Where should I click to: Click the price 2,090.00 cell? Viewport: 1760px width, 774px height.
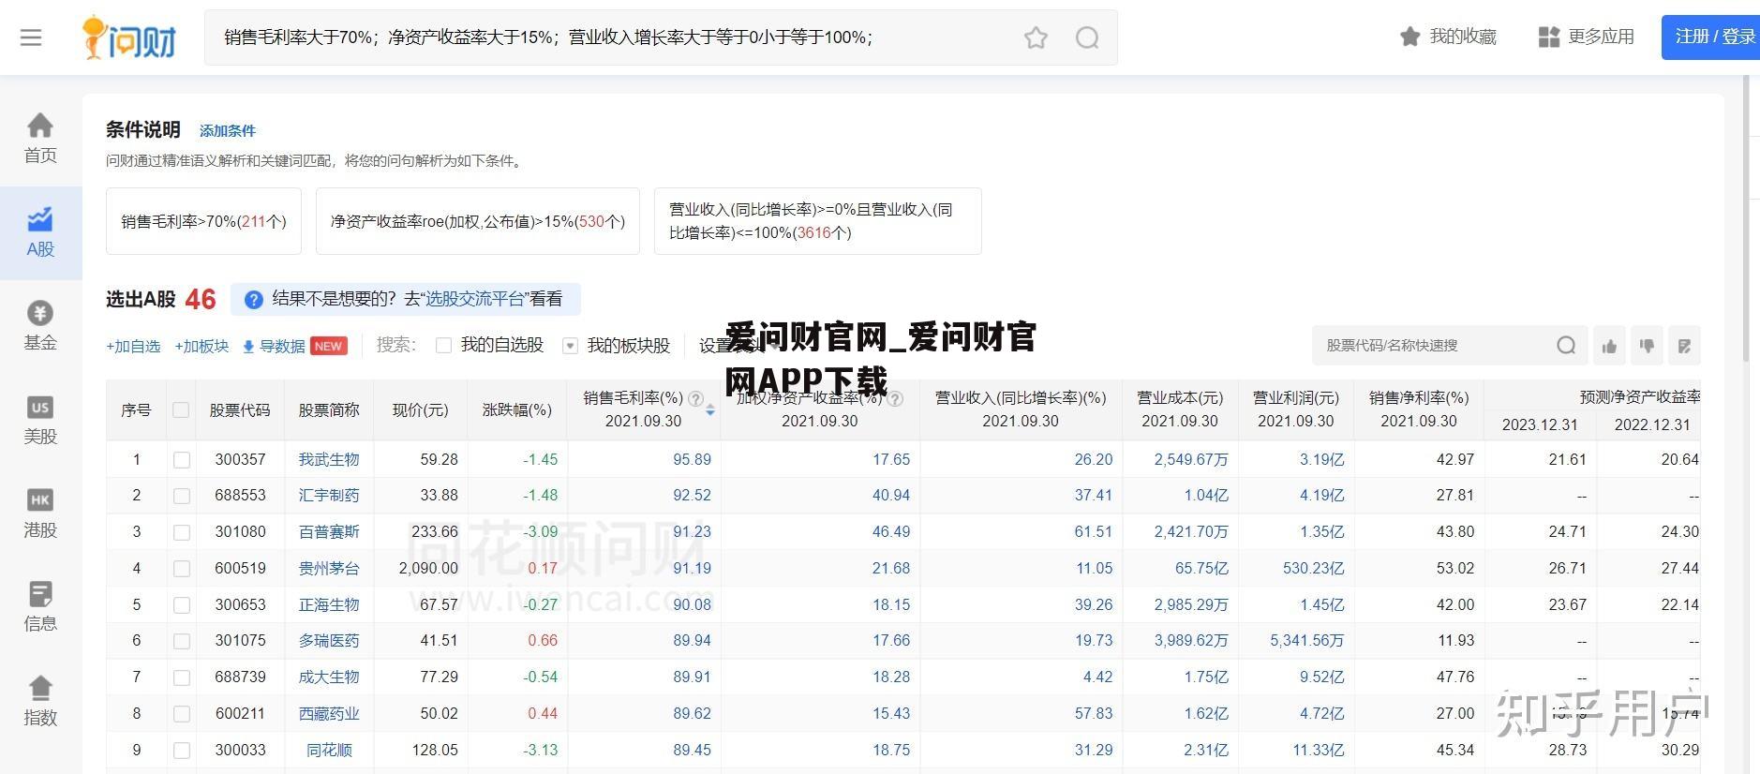pos(428,568)
